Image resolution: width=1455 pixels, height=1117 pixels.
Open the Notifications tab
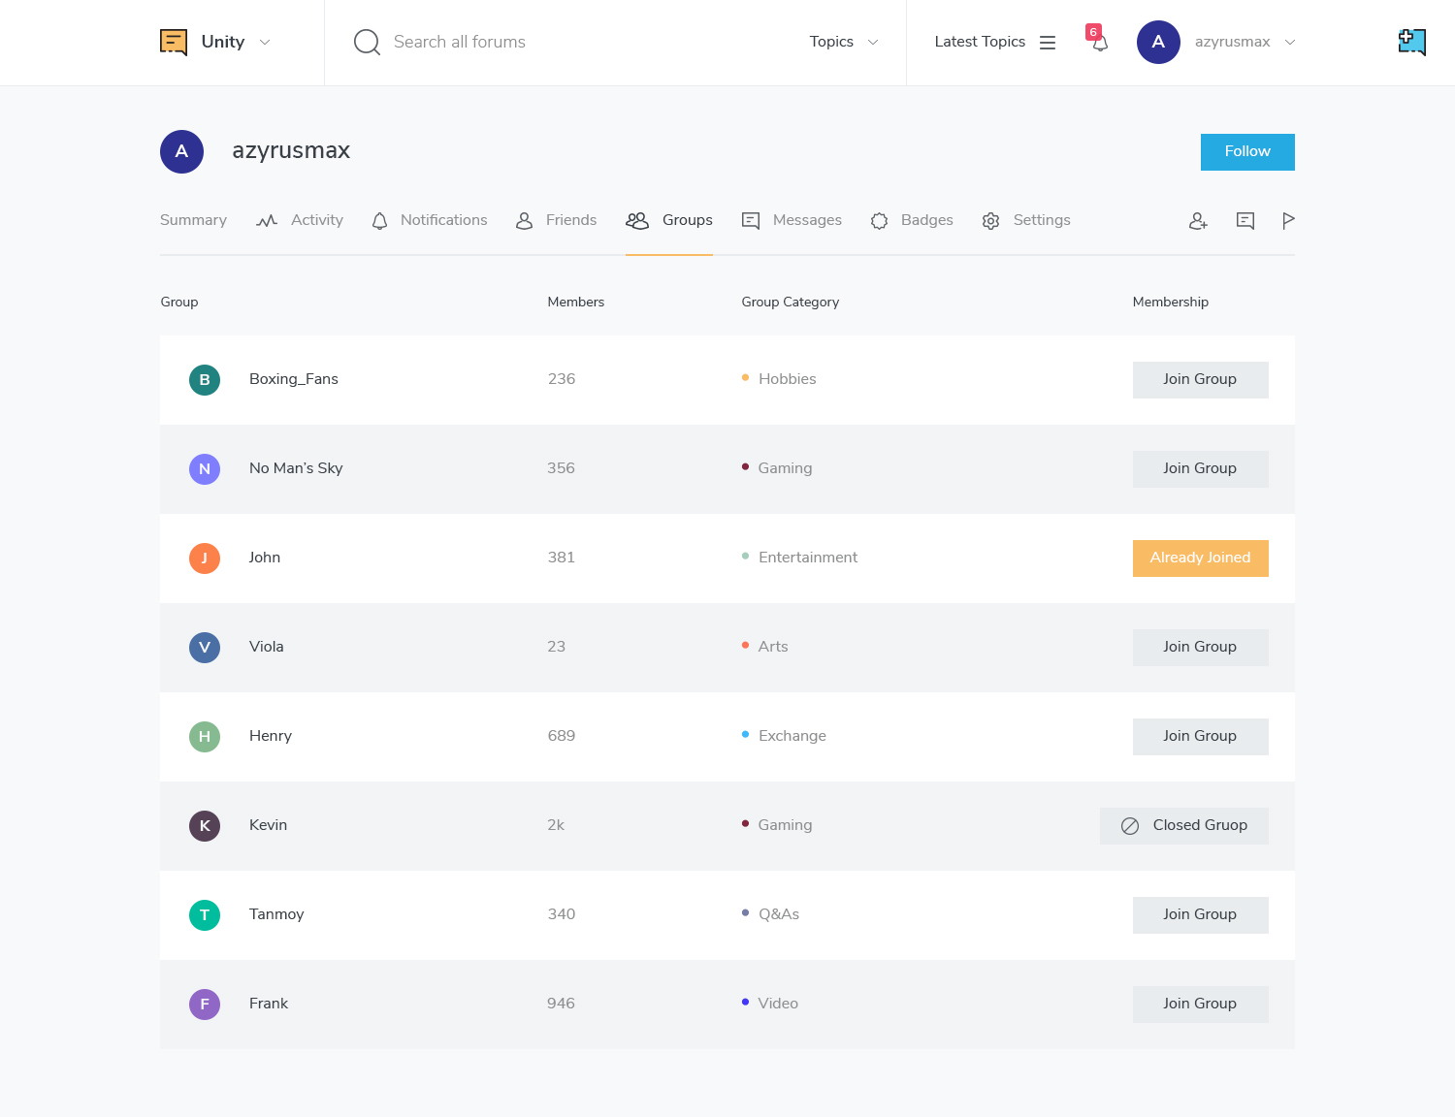click(430, 220)
